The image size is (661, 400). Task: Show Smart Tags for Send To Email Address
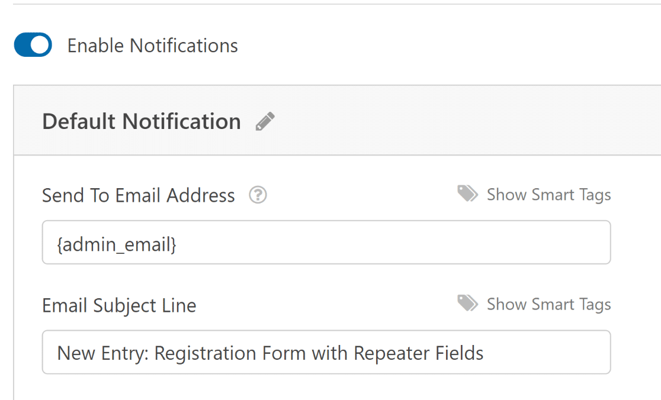pyautogui.click(x=548, y=195)
